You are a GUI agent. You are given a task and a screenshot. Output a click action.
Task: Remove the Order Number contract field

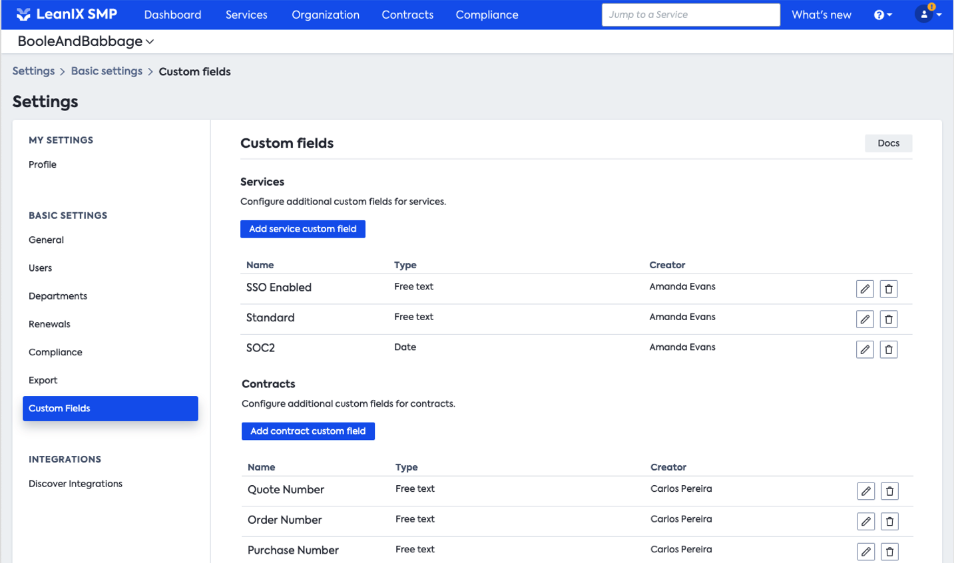[889, 522]
